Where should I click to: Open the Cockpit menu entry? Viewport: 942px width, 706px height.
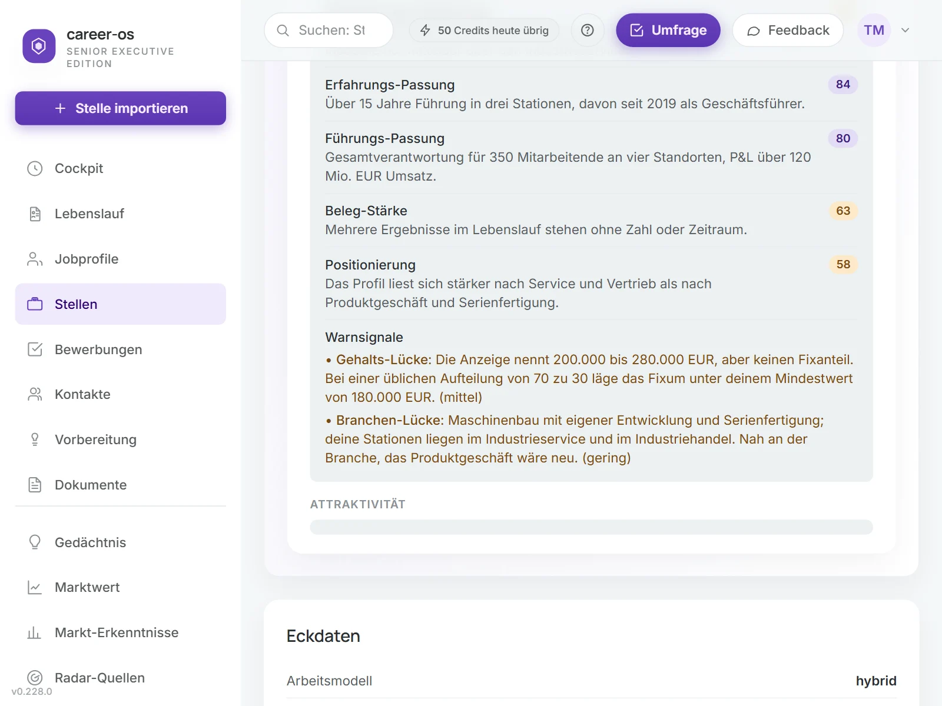(121, 169)
